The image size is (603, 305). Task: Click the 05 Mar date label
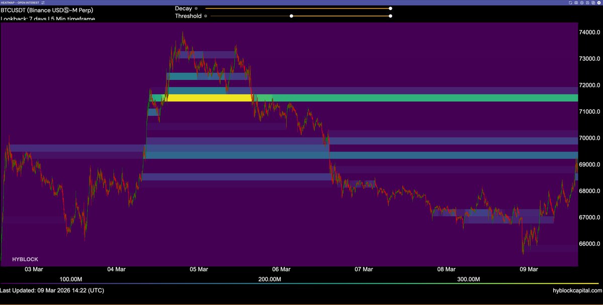[x=199, y=269]
